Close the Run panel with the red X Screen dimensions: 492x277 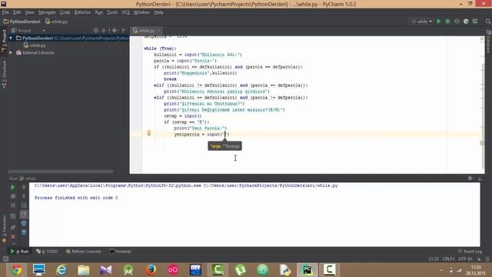[x=13, y=236]
